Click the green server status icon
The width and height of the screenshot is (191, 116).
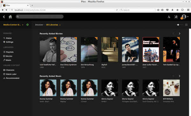pyautogui.click(x=27, y=25)
